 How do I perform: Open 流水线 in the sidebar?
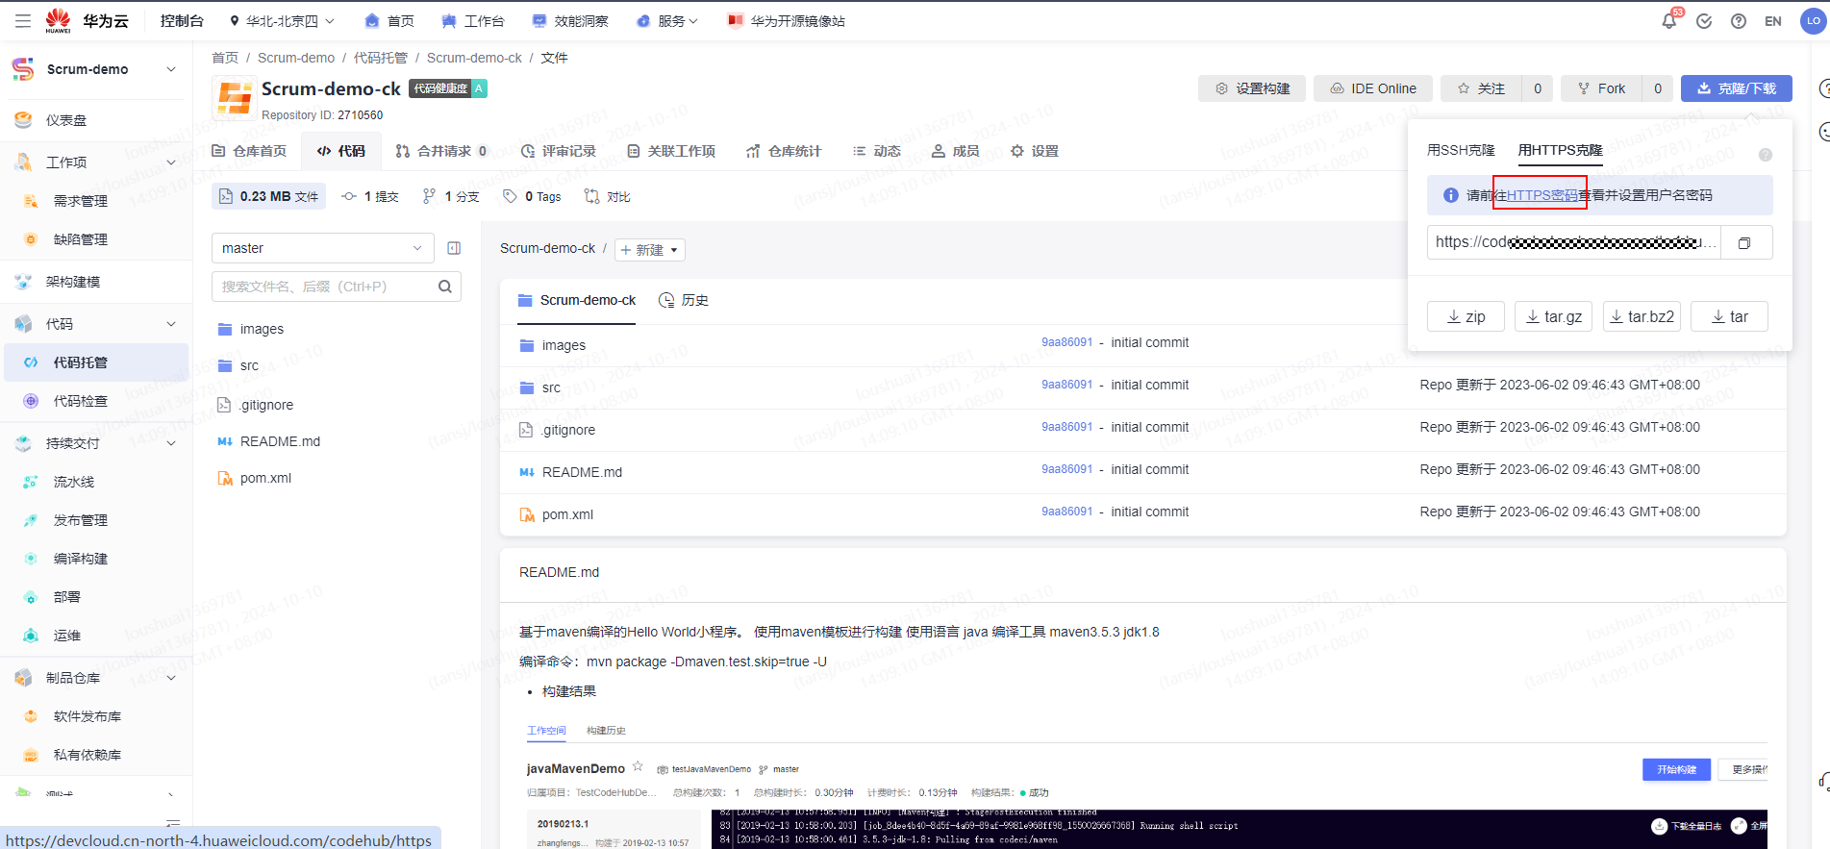click(x=74, y=482)
